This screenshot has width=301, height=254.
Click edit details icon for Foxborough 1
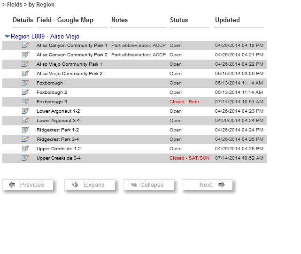click(25, 83)
